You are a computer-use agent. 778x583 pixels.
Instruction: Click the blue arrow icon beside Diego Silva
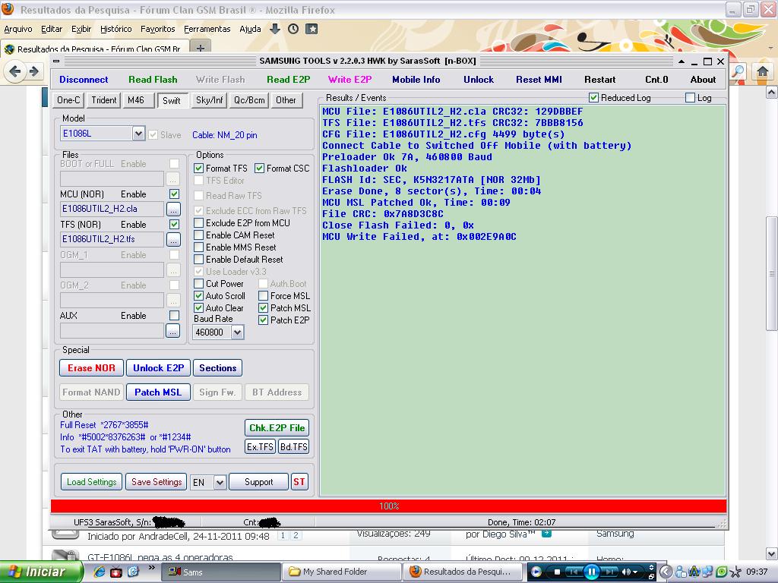[546, 534]
